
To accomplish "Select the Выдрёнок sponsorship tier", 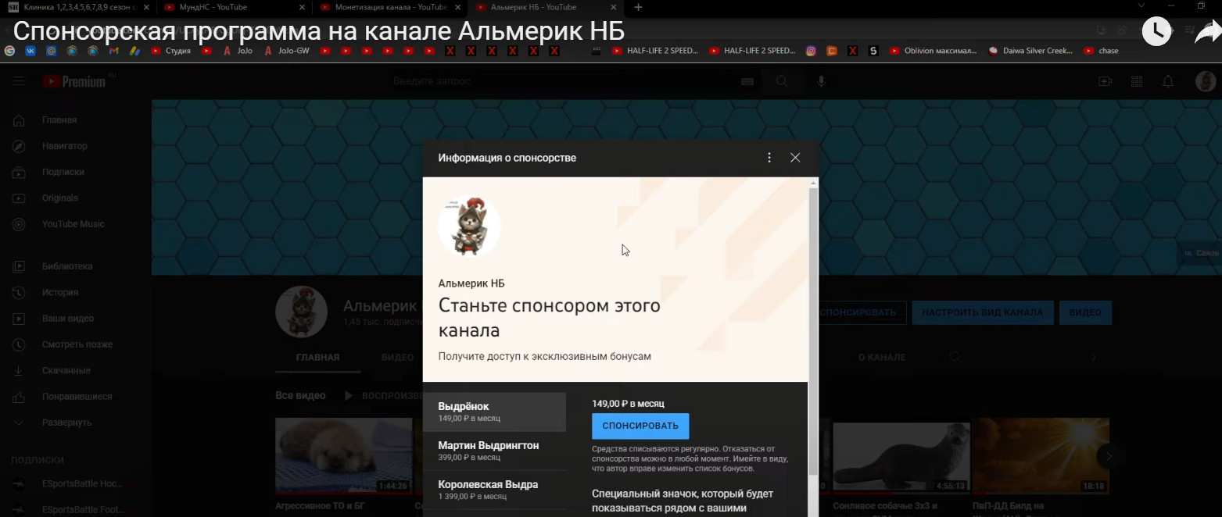I will 494,412.
